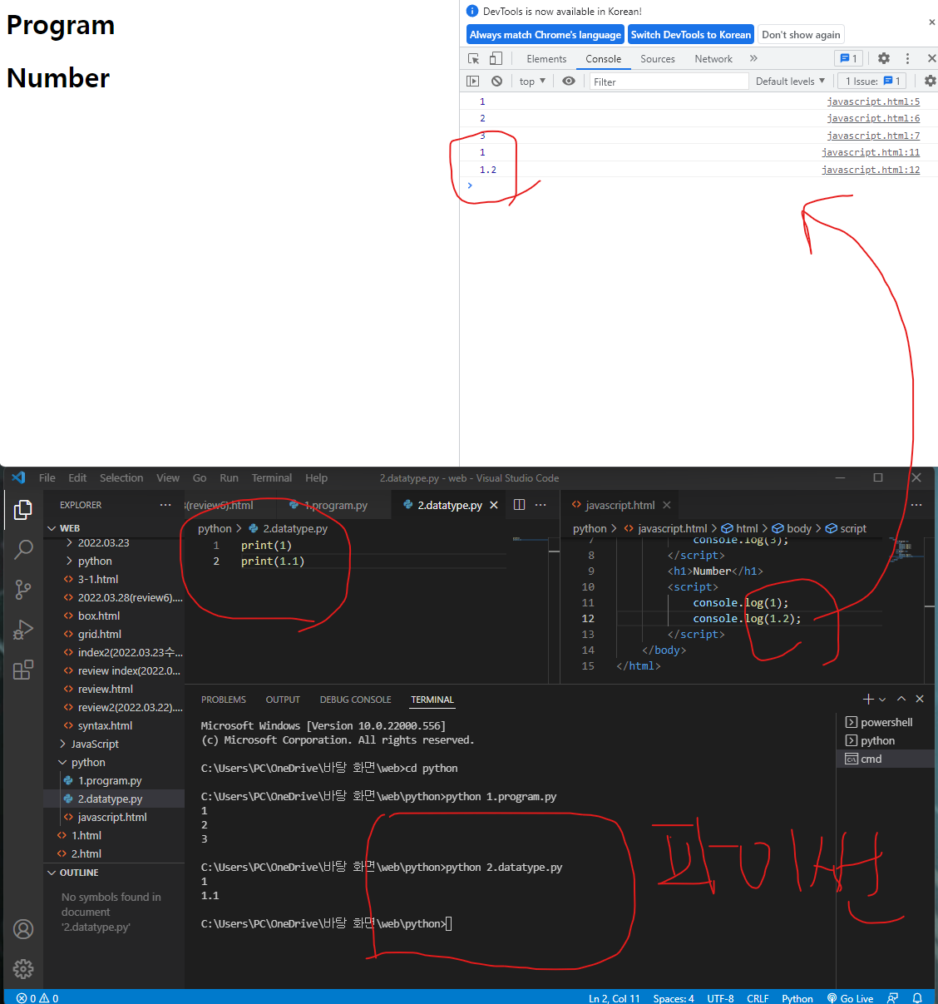Viewport: 938px width, 1004px height.
Task: Switch to DevTools Sources tab
Action: click(658, 58)
